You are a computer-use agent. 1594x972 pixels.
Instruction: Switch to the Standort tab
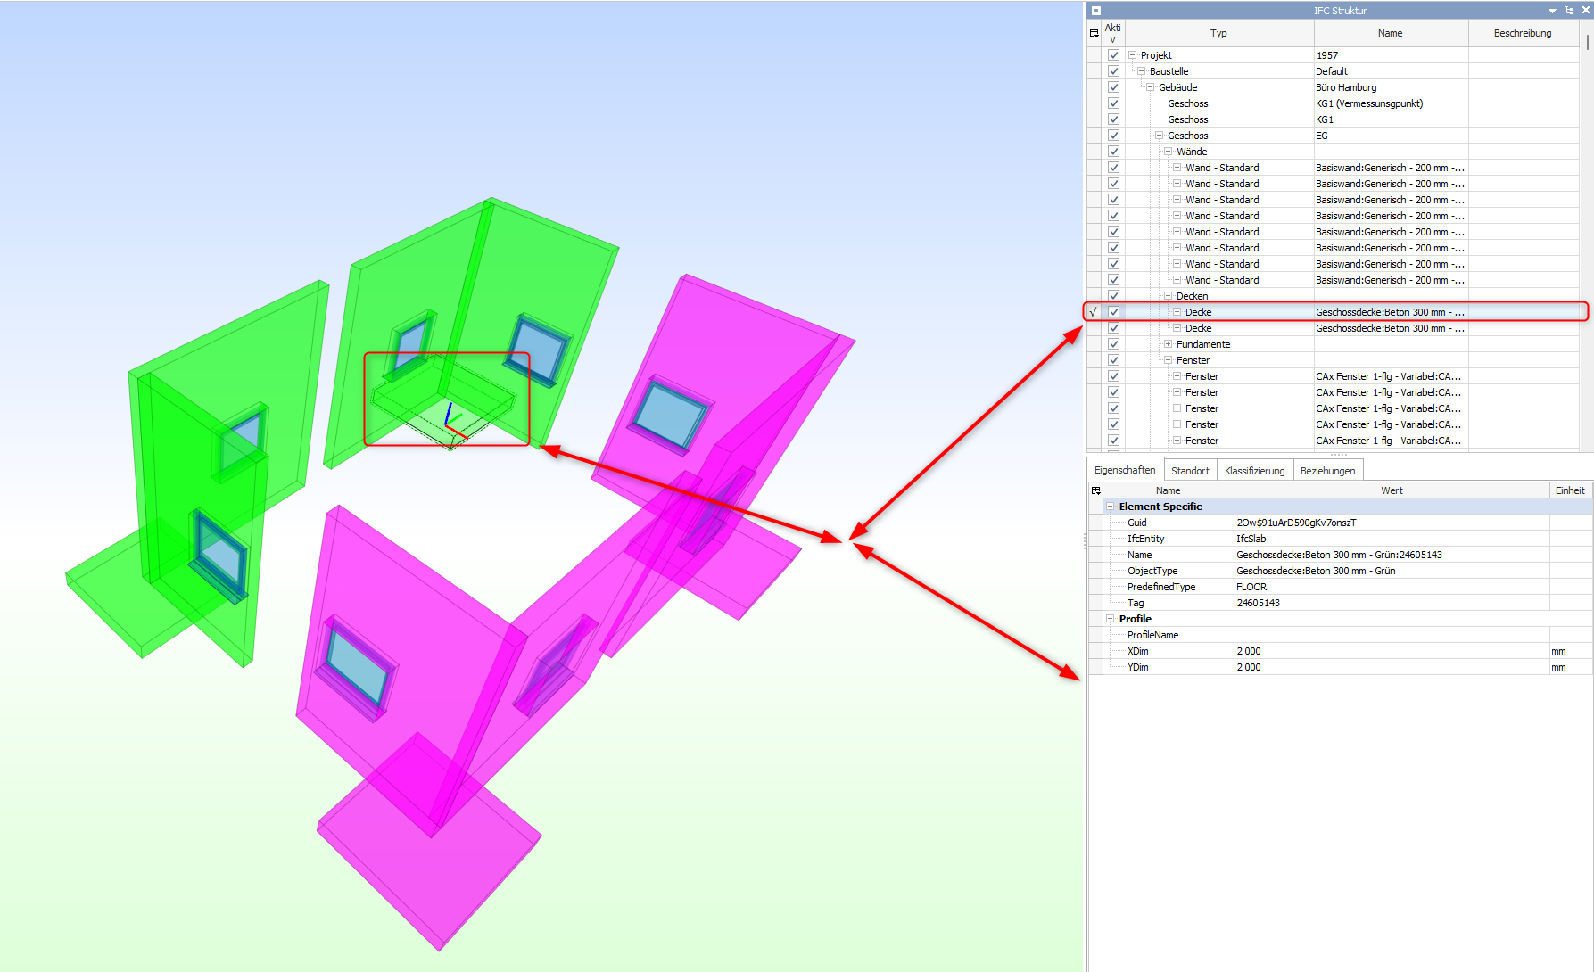[1190, 471]
